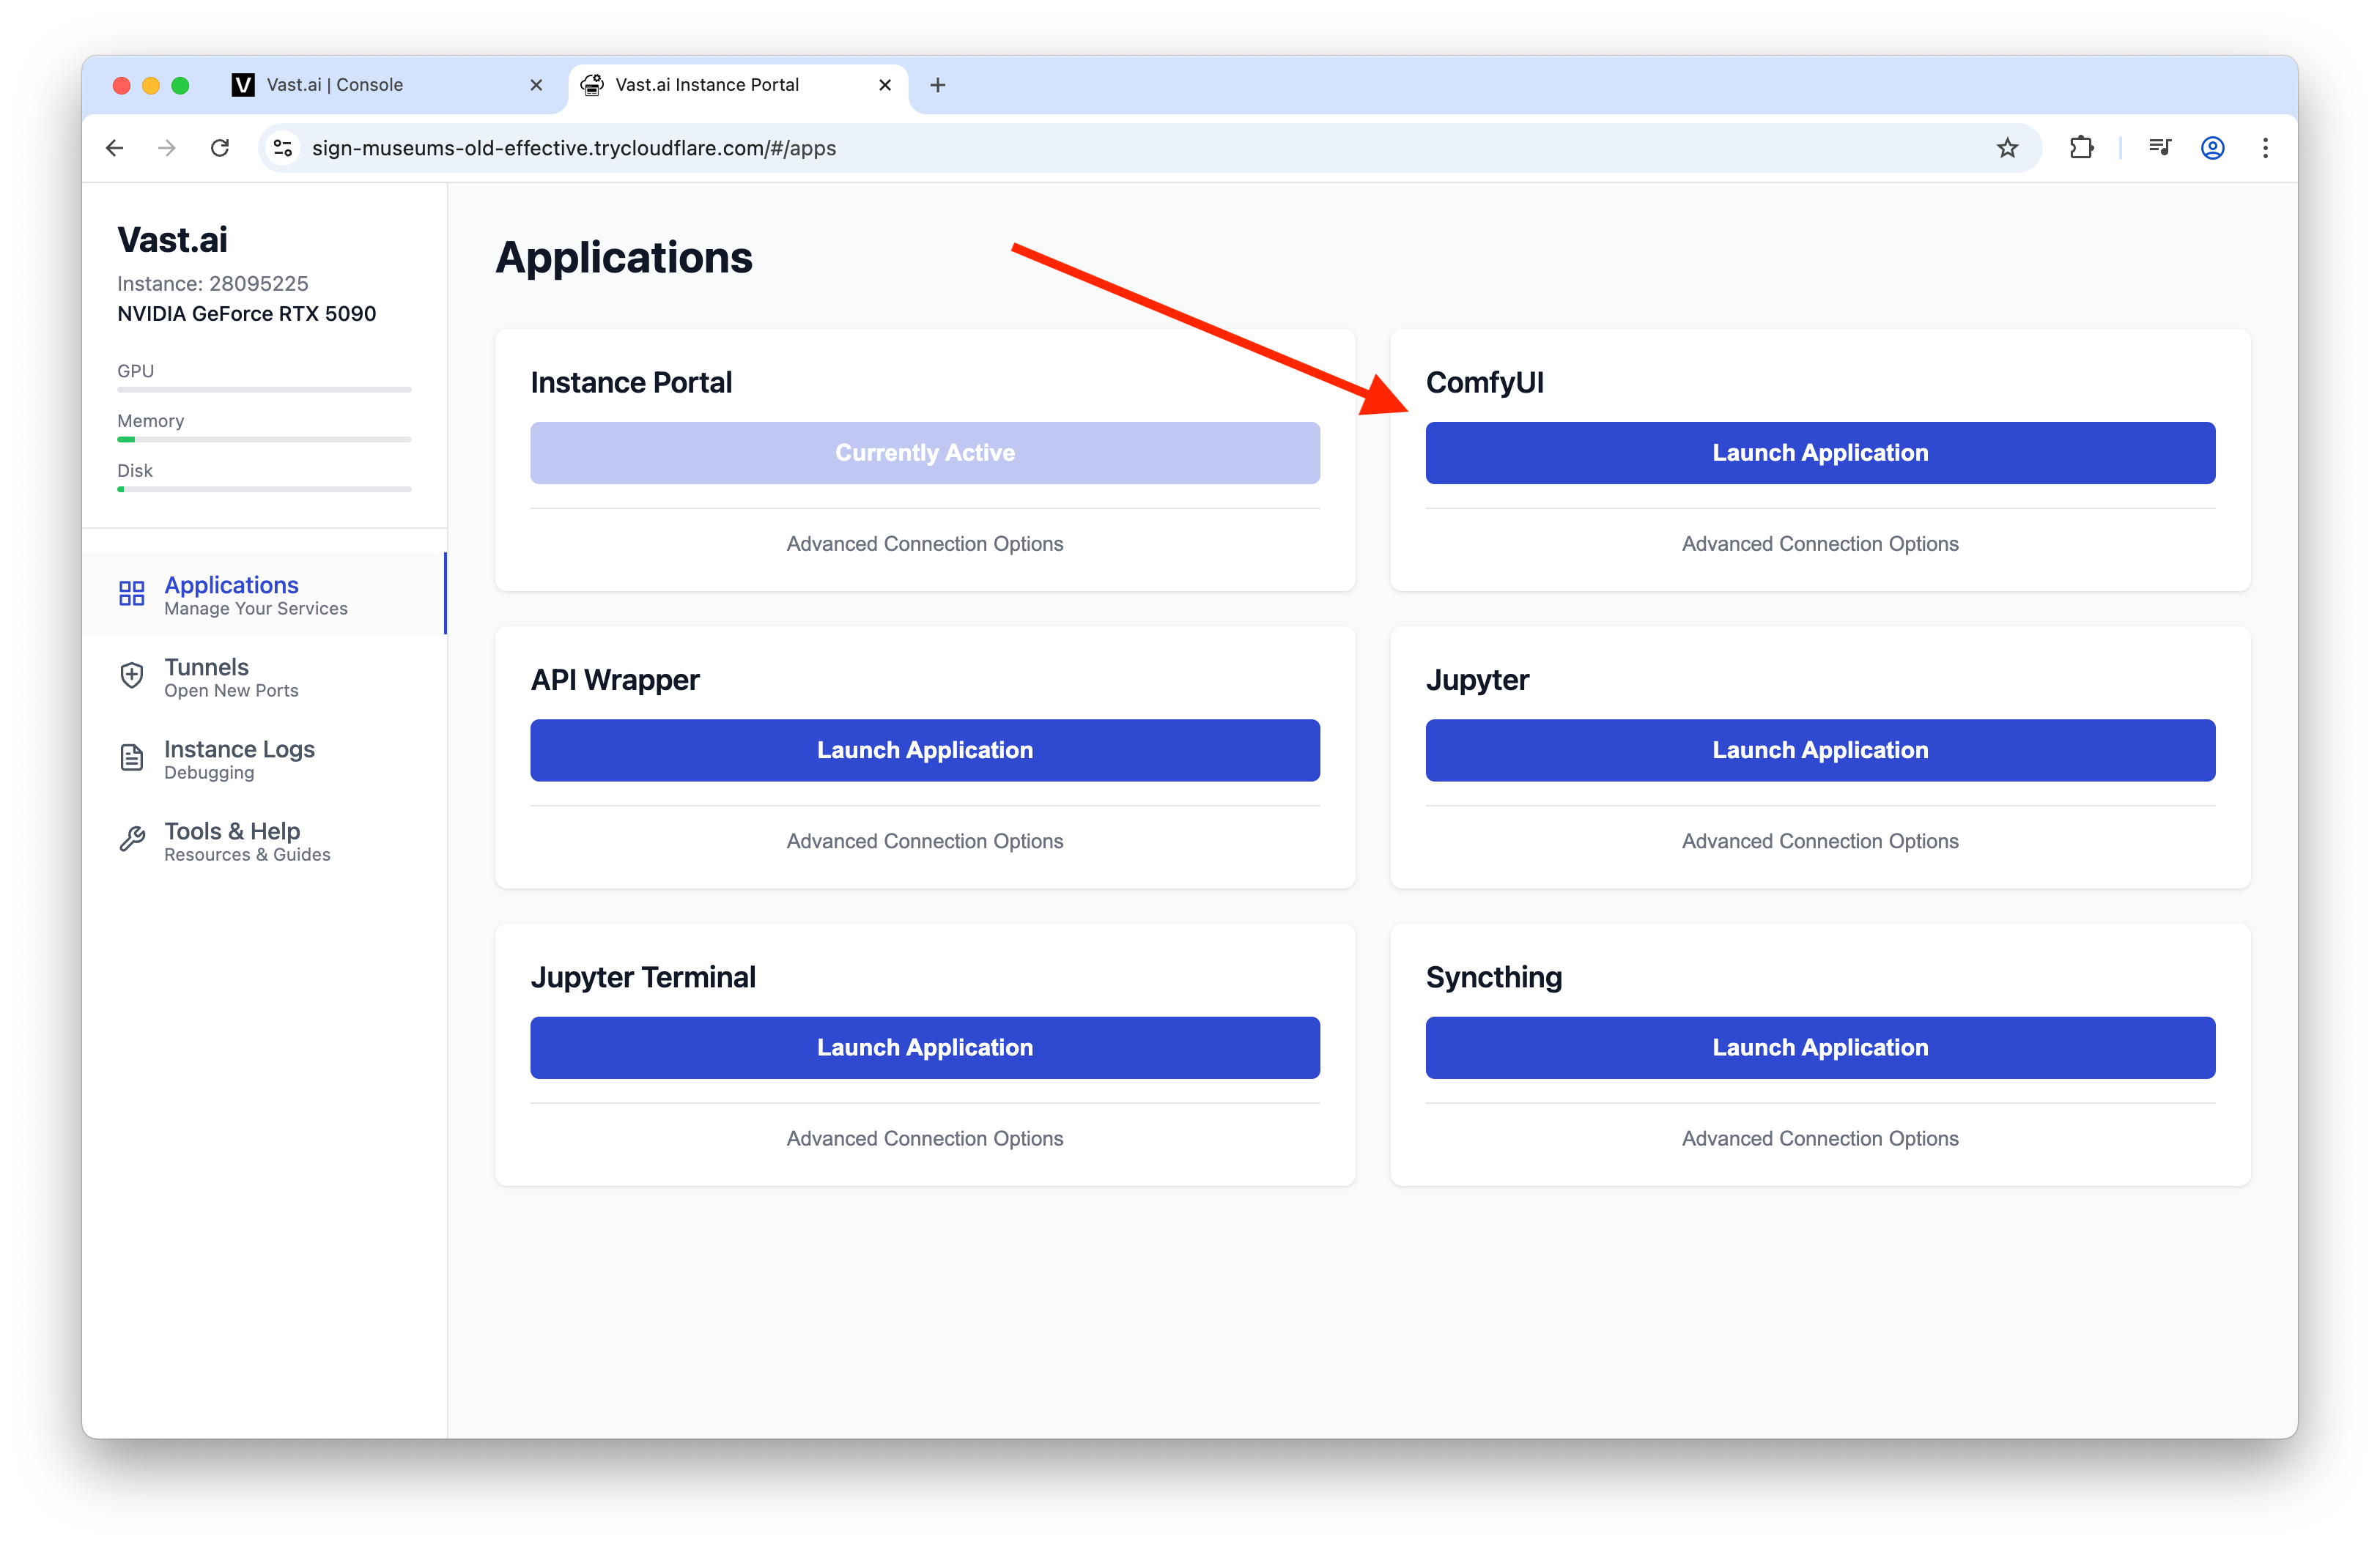
Task: Expand Jupyter Advanced Connection Options
Action: [x=1819, y=842]
